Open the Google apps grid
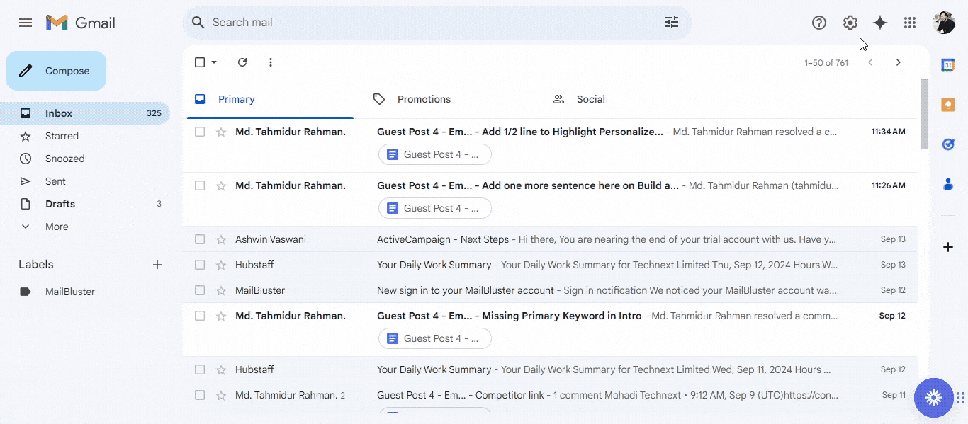 click(x=909, y=22)
